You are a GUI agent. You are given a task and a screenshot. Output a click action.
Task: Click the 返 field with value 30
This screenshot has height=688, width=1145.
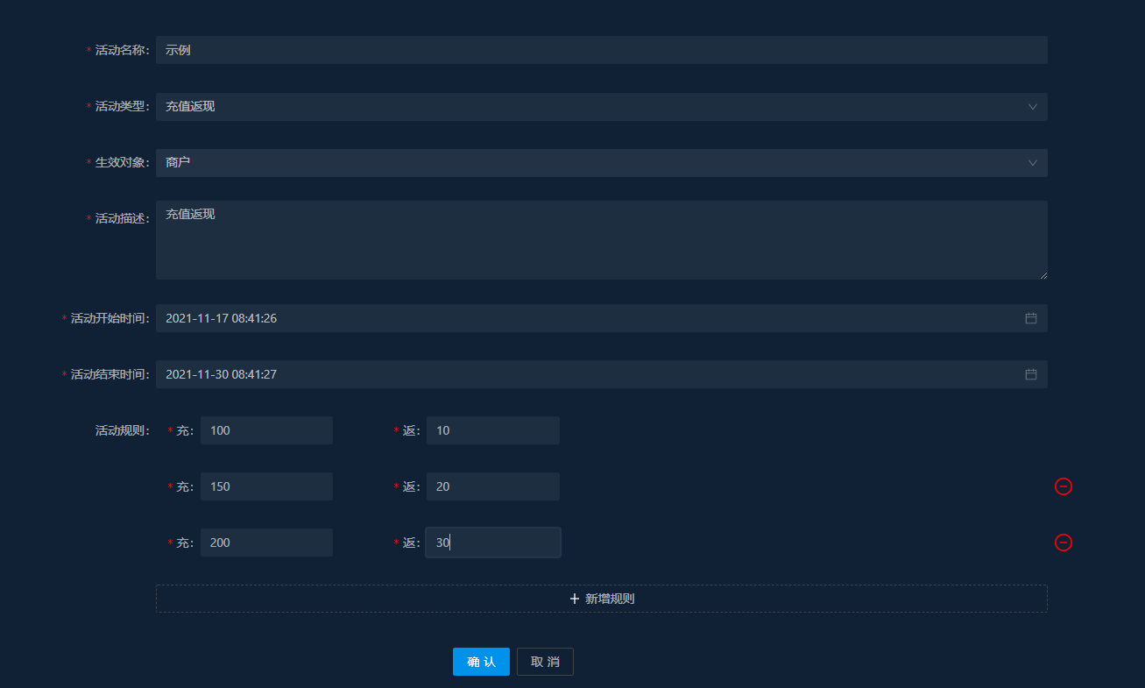tap(492, 543)
